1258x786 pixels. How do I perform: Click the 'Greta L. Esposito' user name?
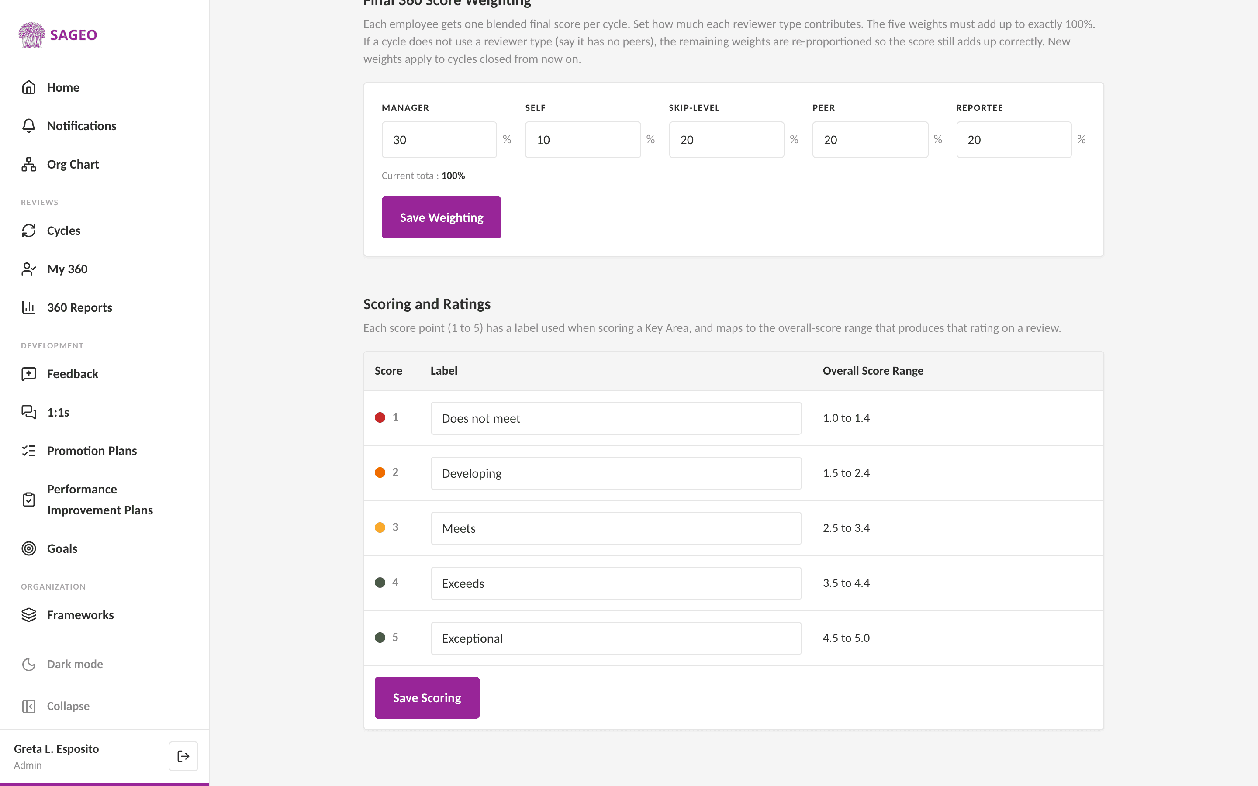point(56,748)
